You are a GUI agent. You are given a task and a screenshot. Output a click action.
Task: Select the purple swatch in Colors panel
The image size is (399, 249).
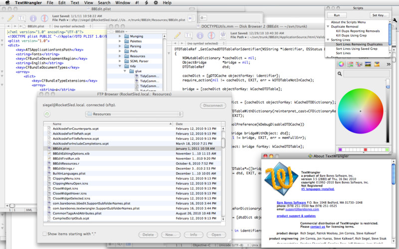coord(340,150)
